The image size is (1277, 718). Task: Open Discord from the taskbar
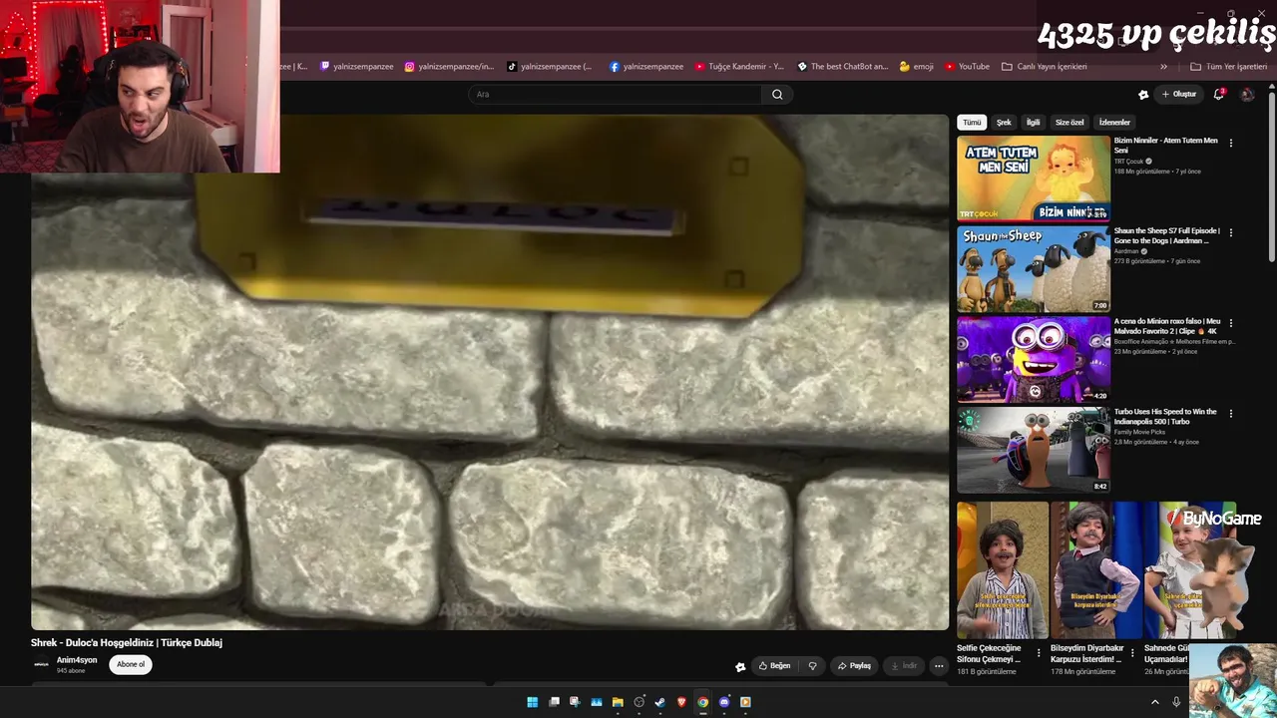724,702
